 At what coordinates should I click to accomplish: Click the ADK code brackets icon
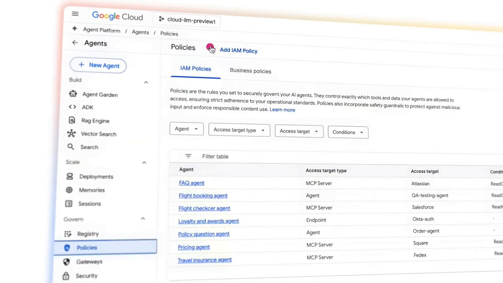point(72,107)
